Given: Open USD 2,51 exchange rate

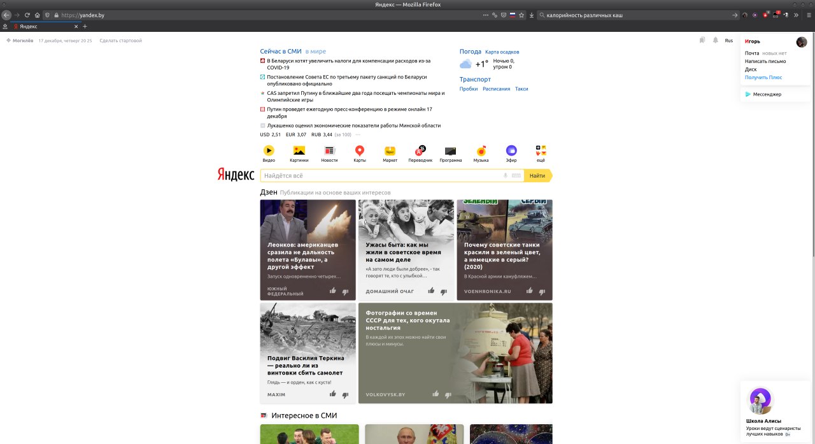Looking at the screenshot, I should click(x=270, y=134).
